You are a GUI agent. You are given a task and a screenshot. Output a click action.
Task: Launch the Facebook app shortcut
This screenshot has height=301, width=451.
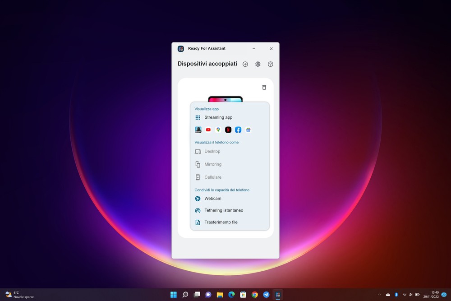coord(238,130)
